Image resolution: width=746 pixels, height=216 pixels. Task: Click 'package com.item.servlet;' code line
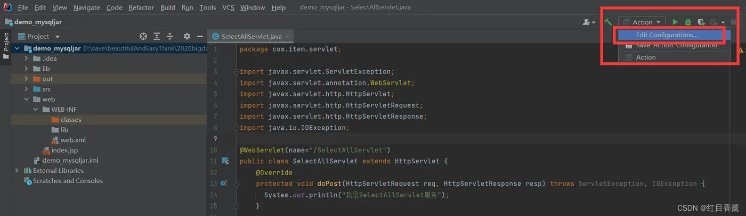[x=290, y=49]
